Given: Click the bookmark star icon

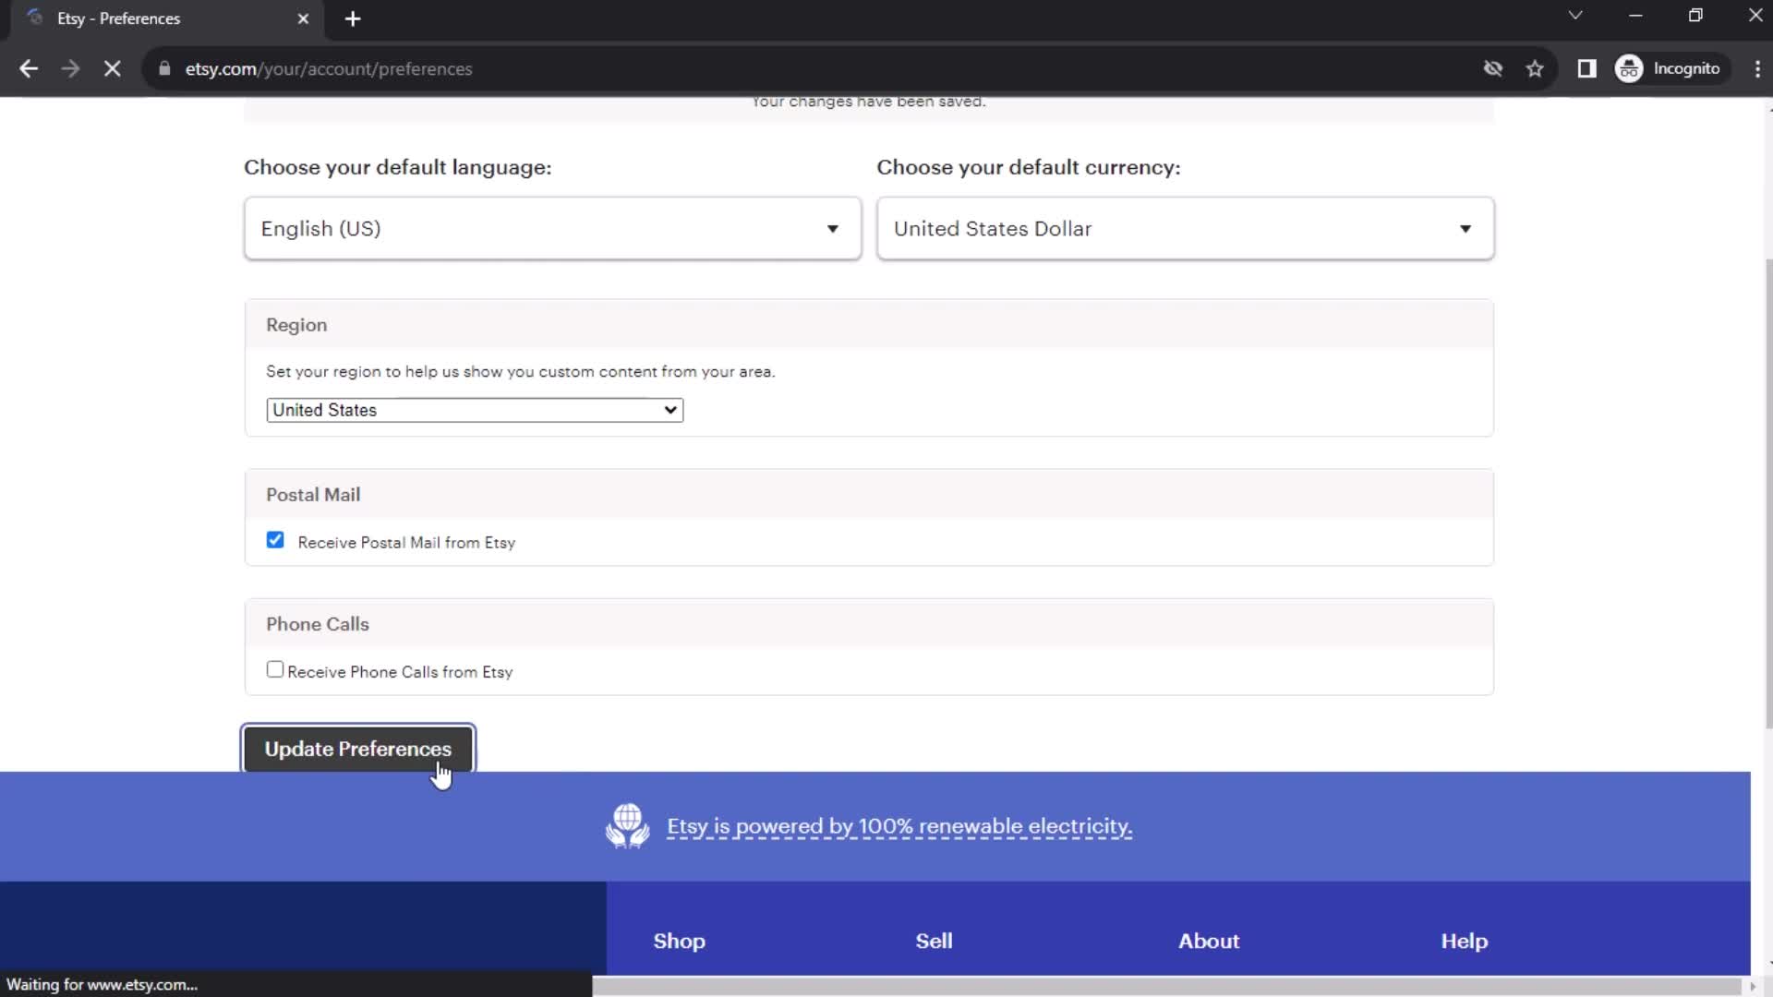Looking at the screenshot, I should coord(1537,68).
